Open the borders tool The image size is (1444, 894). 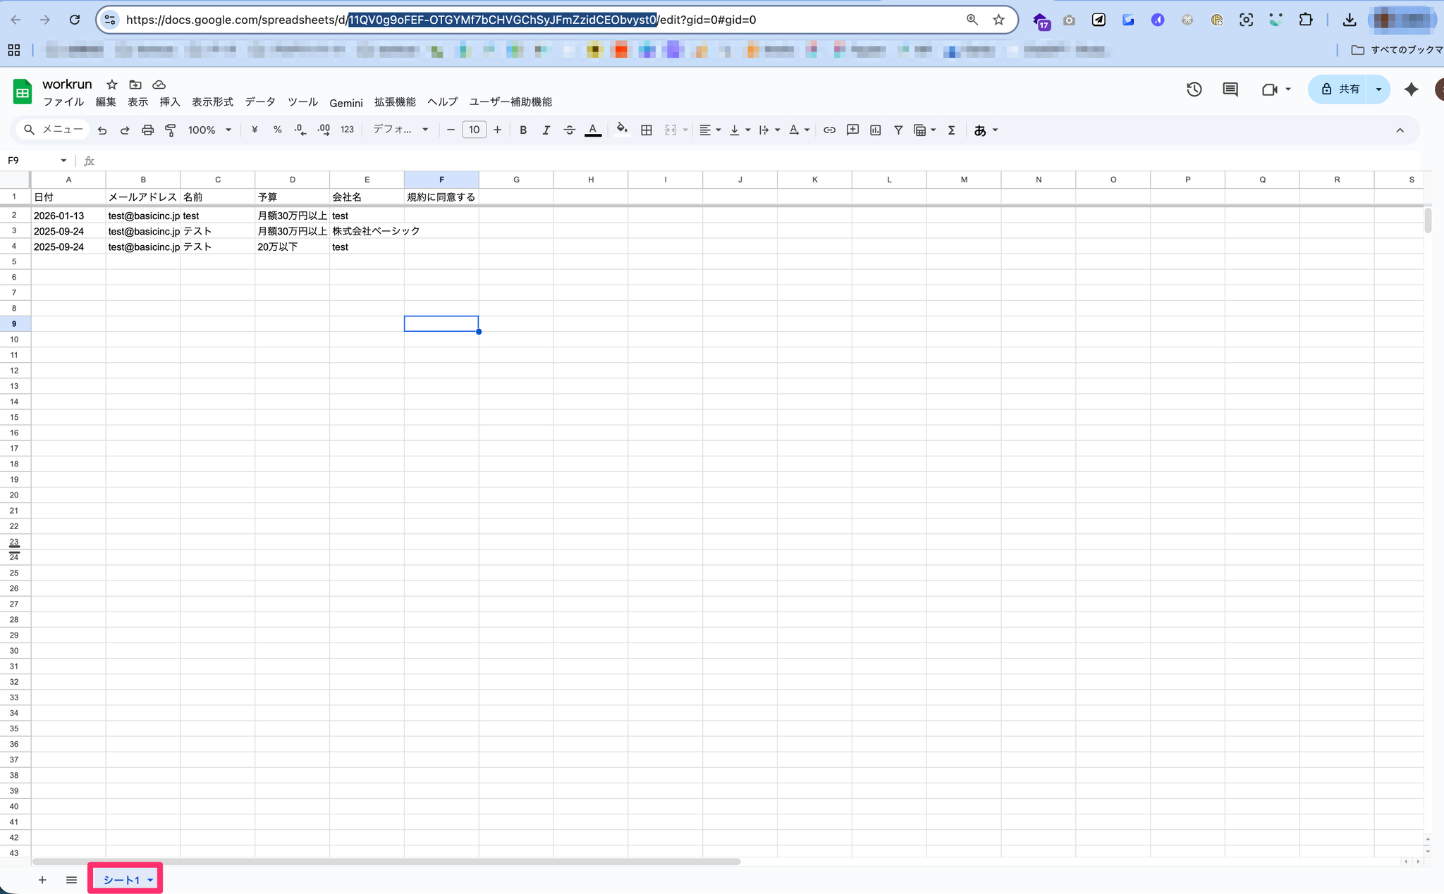click(x=646, y=130)
